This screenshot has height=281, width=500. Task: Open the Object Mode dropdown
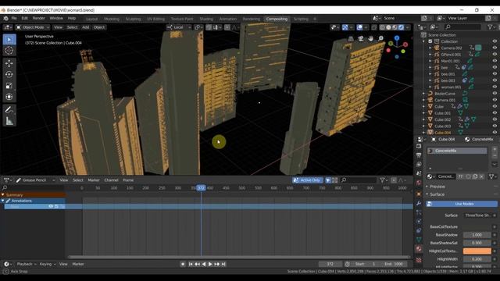pos(33,27)
